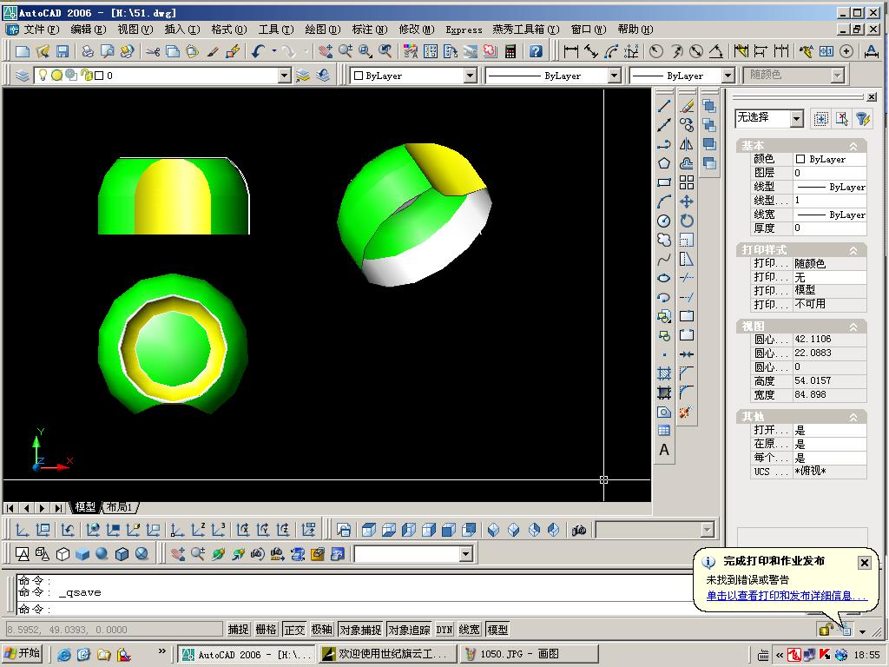Click the Gouraud shaded sphere icon

(102, 553)
